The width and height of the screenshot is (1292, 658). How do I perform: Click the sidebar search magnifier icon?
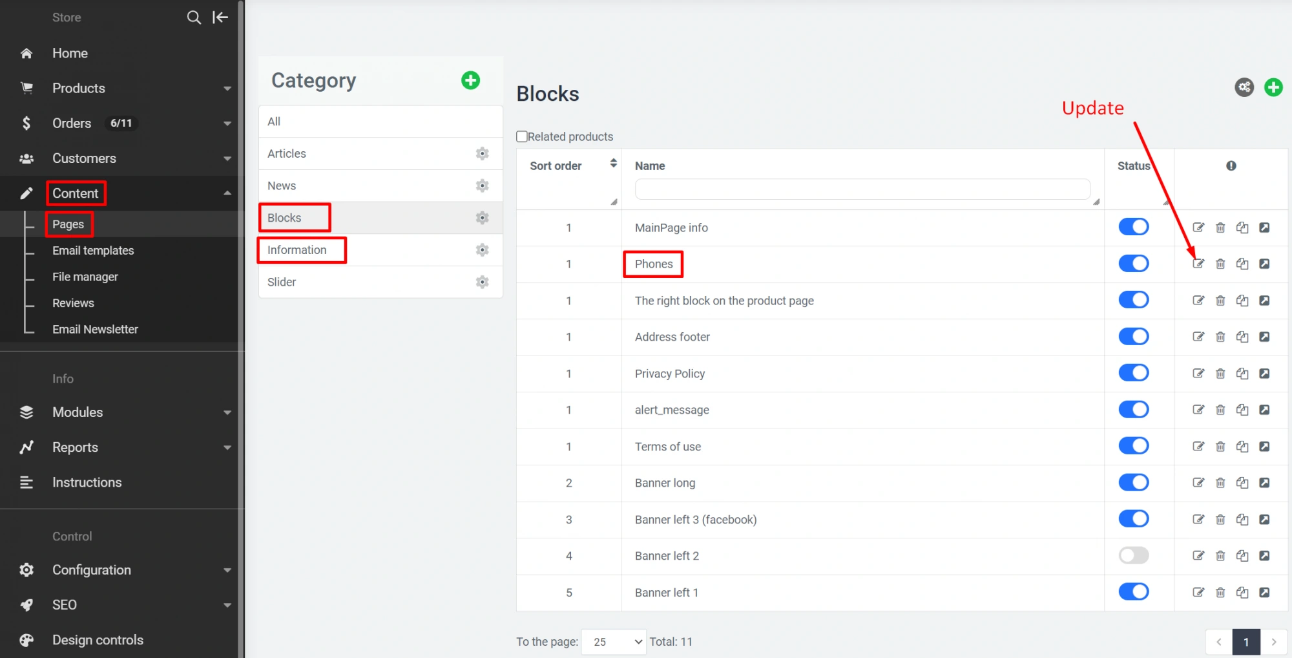(x=194, y=17)
